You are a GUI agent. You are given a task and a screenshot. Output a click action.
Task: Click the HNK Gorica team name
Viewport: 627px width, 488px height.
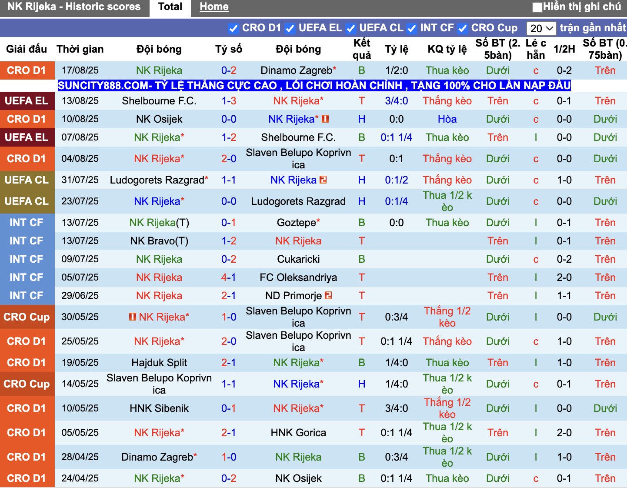pos(298,433)
